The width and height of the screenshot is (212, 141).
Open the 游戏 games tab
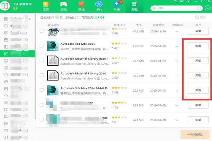pos(64,6)
